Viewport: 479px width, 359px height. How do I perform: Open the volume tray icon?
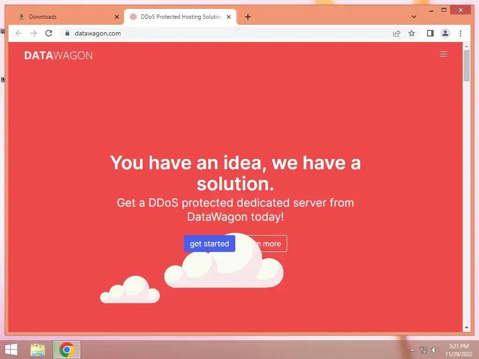click(435, 350)
